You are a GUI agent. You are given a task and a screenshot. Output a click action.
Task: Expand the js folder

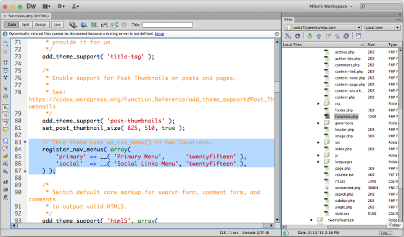[318, 155]
